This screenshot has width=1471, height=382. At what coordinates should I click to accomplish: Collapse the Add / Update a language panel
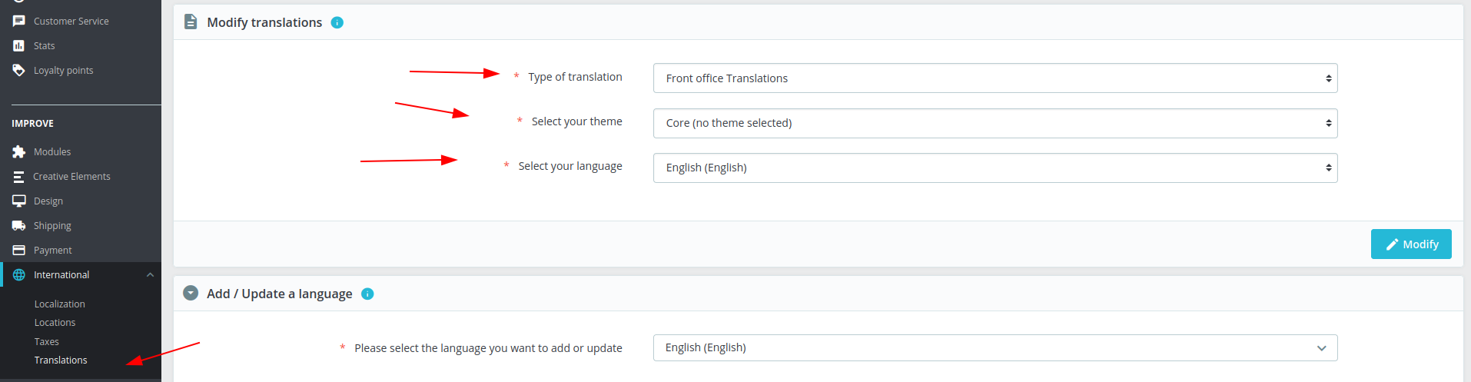pos(191,293)
